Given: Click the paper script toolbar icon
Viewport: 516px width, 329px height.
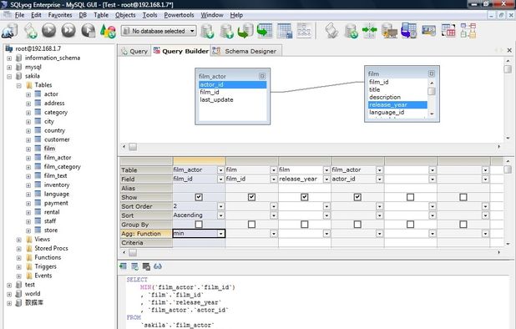Looking at the screenshot, I should (331, 31).
